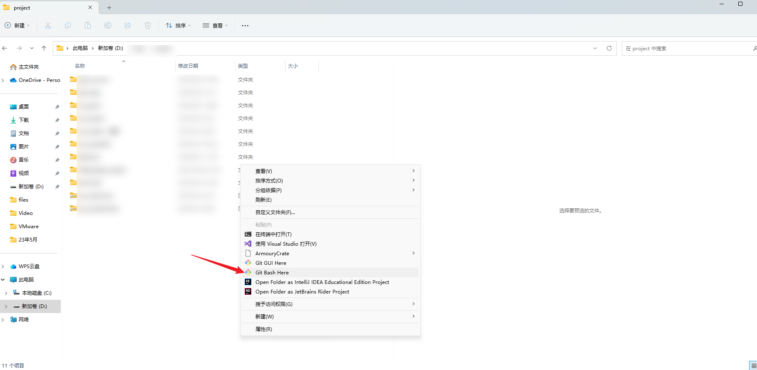This screenshot has height=370, width=757.
Task: Click the Visual Studio icon in context menu
Action: coord(248,244)
